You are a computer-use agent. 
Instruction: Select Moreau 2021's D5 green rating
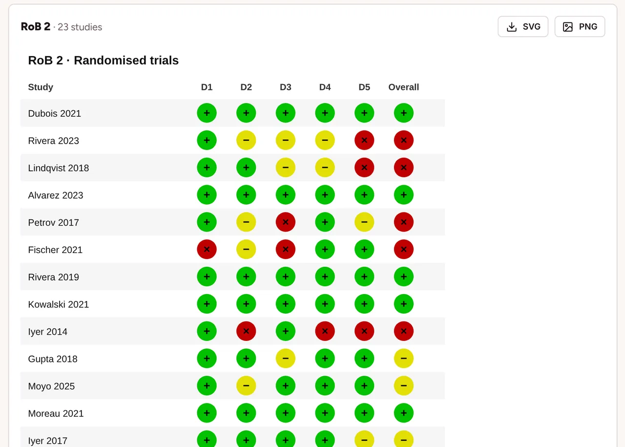(364, 413)
